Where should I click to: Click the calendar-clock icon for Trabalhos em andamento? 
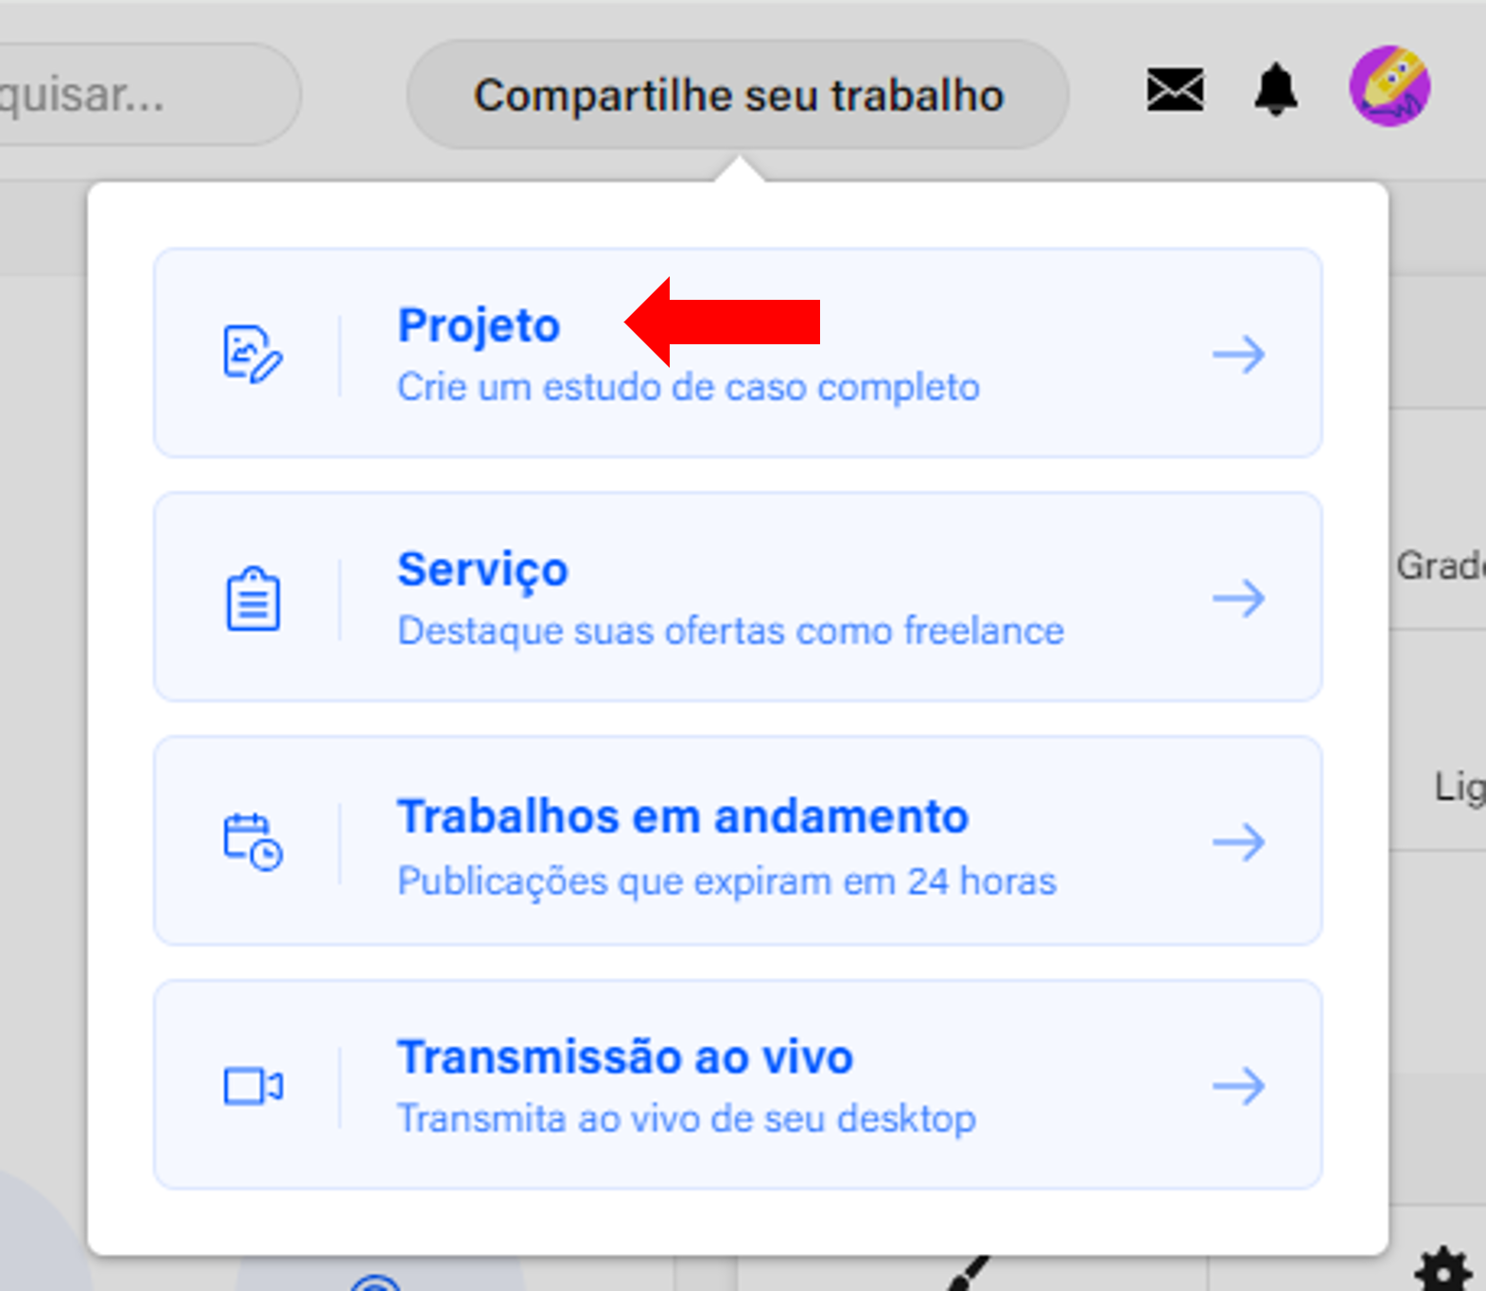point(253,842)
